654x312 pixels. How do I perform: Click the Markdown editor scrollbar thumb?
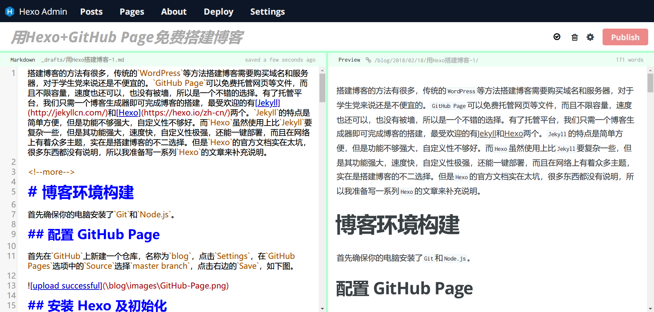(322, 88)
